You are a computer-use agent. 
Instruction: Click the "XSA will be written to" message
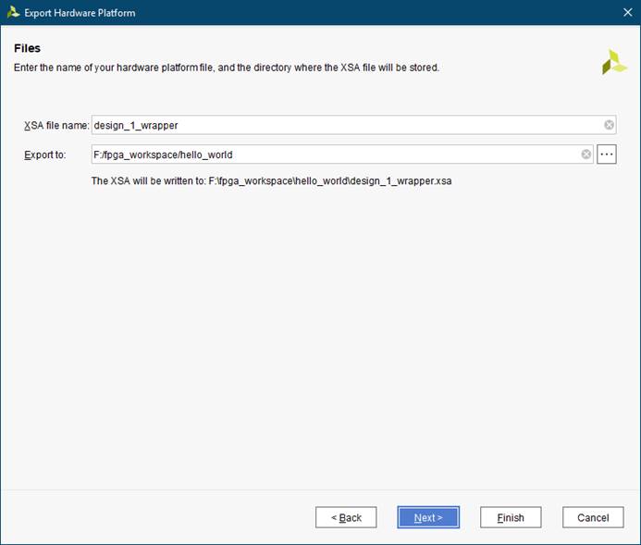pos(271,181)
